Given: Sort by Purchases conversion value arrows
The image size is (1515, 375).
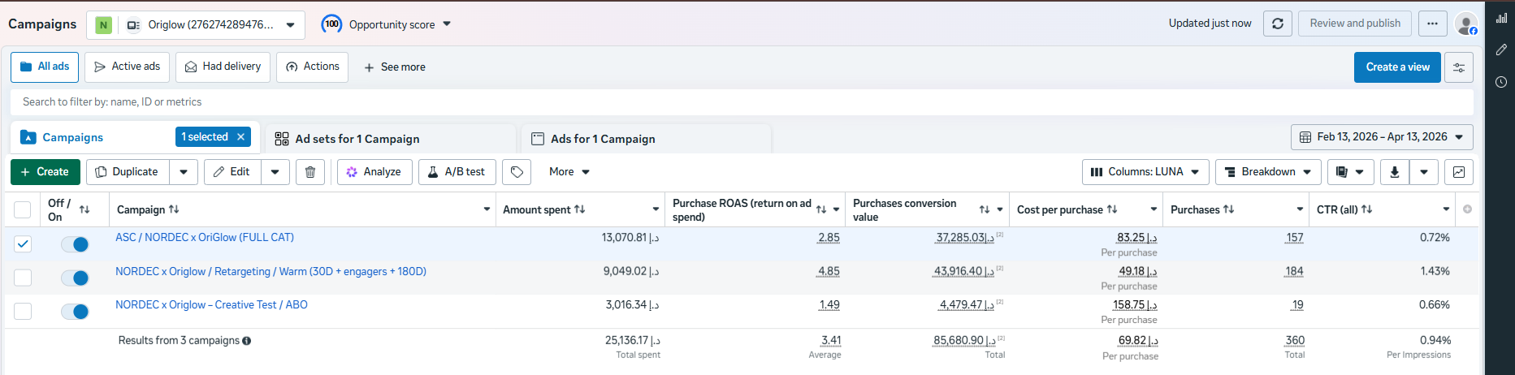Looking at the screenshot, I should click(985, 209).
